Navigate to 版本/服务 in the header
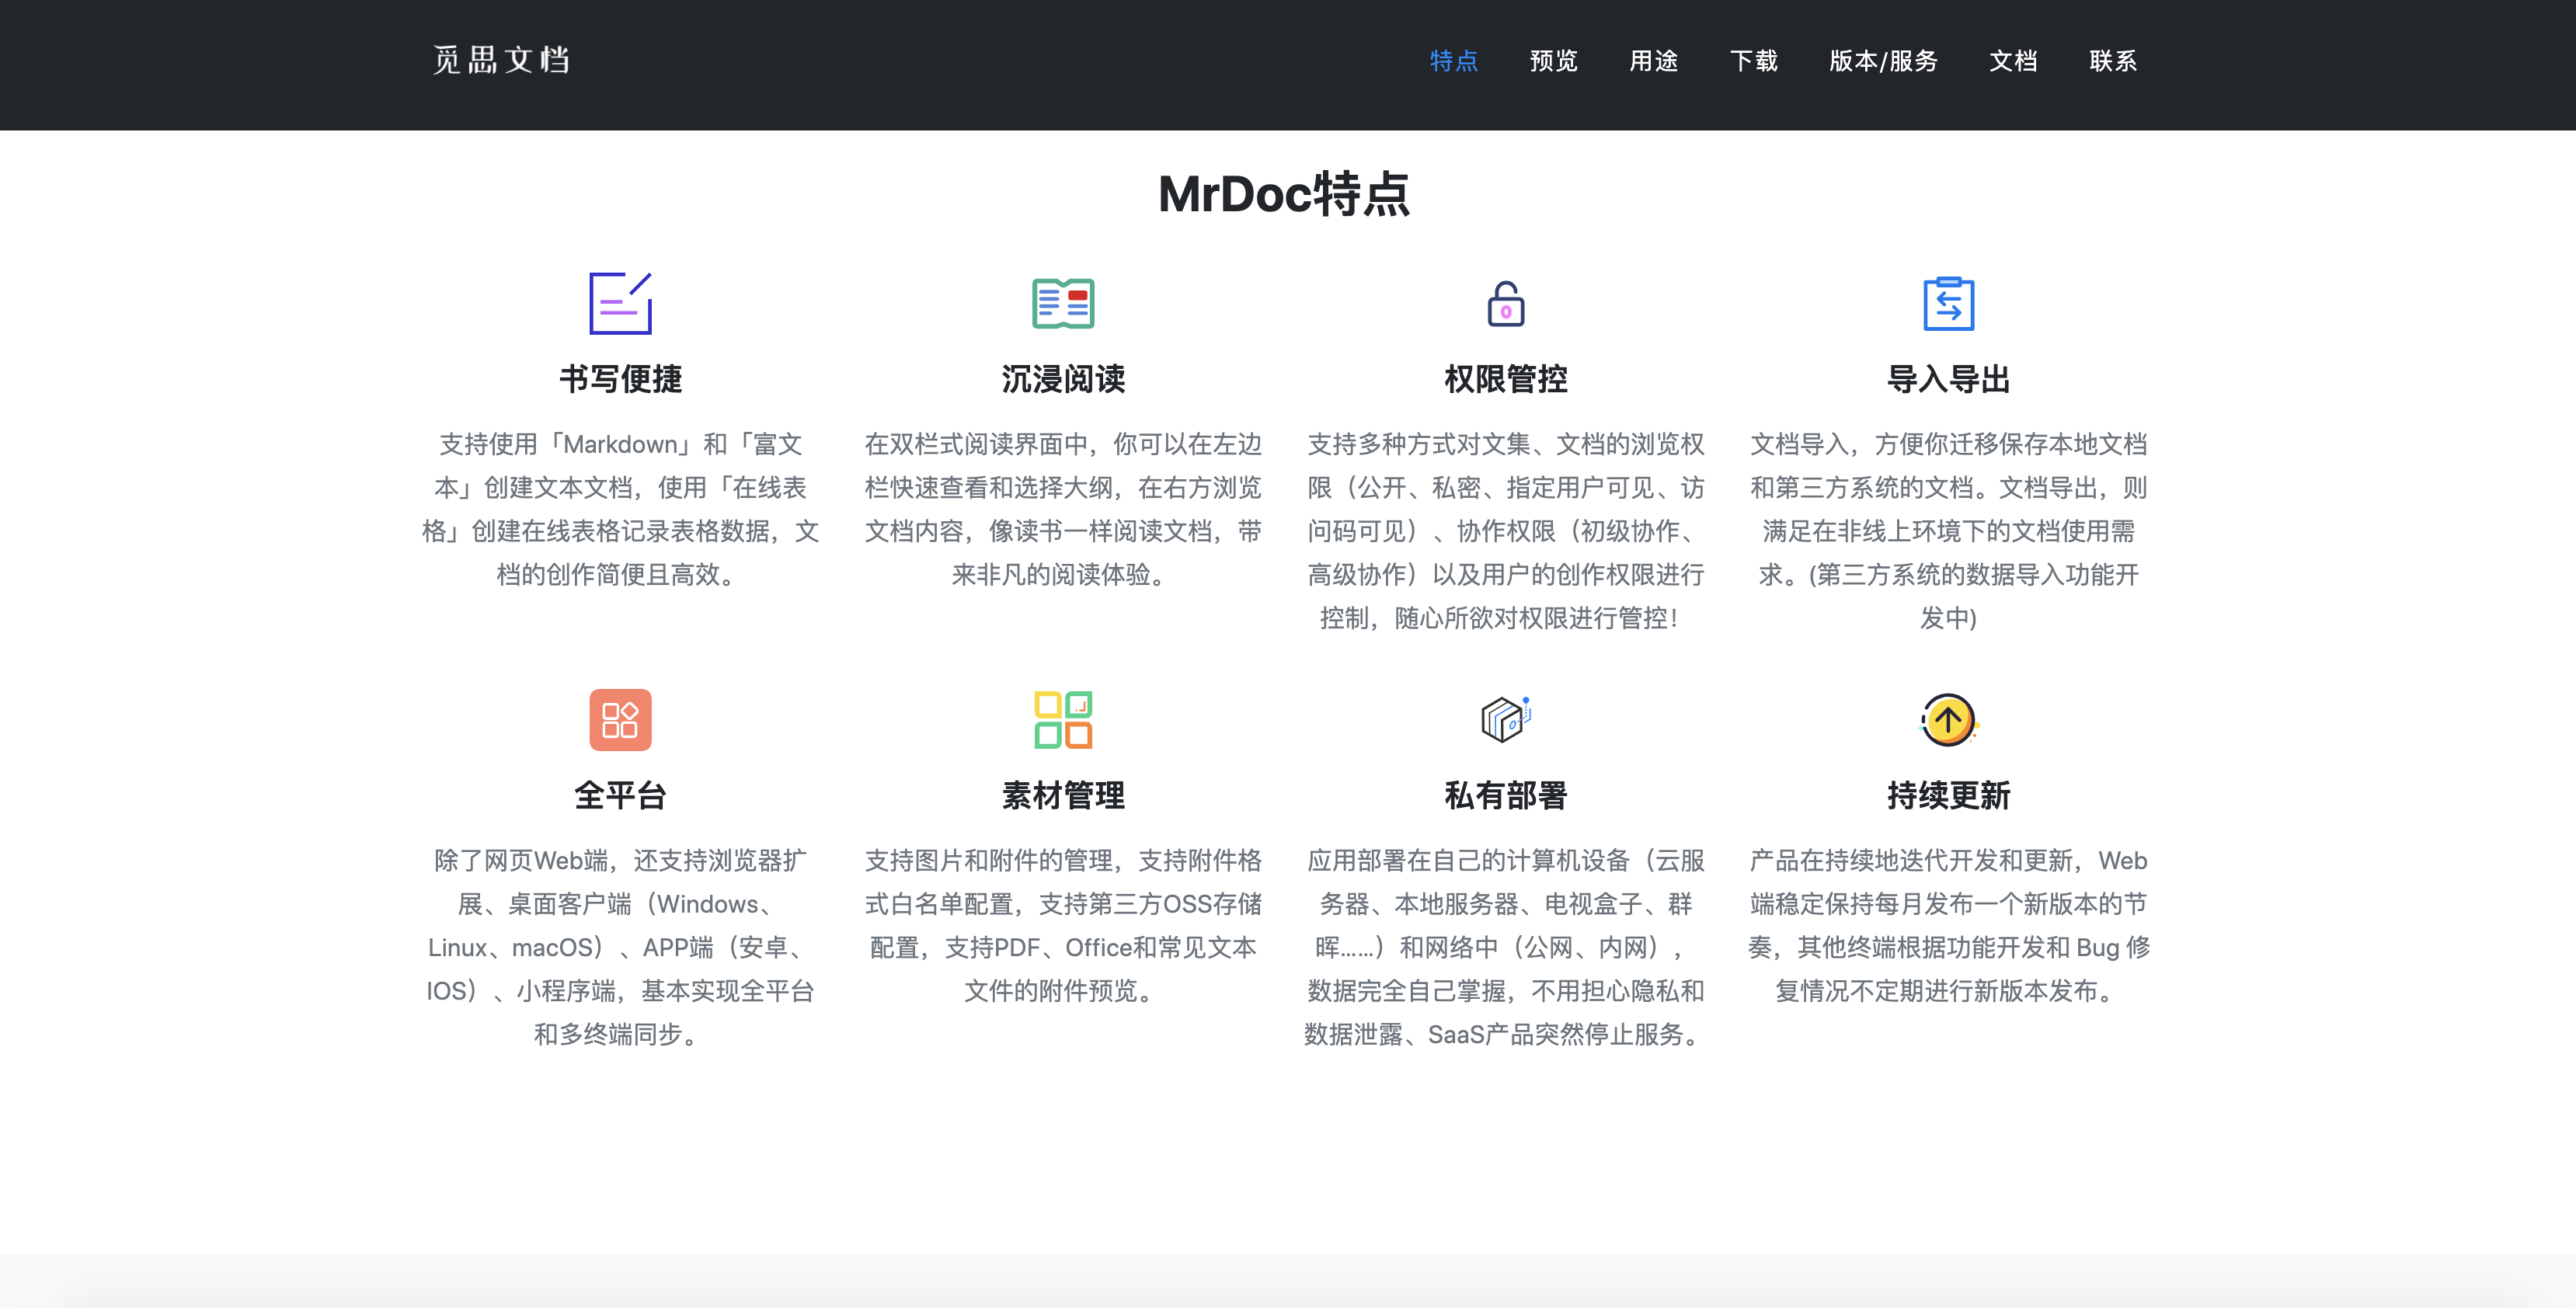Screen dimensions: 2576x1308 click(x=1883, y=61)
